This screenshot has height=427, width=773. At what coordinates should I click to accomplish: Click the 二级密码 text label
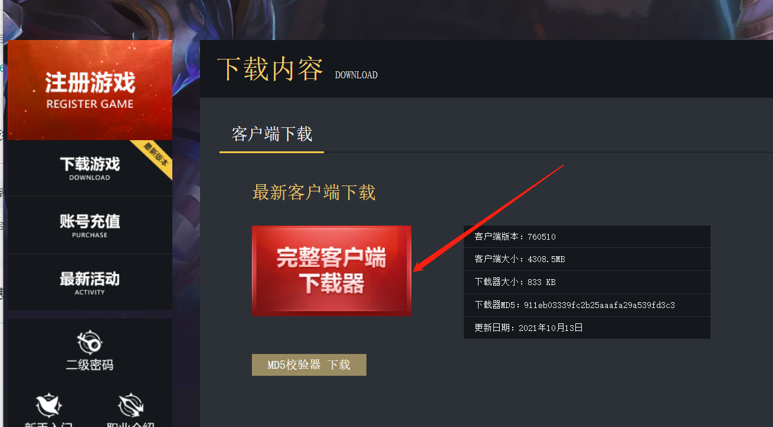[x=90, y=365]
